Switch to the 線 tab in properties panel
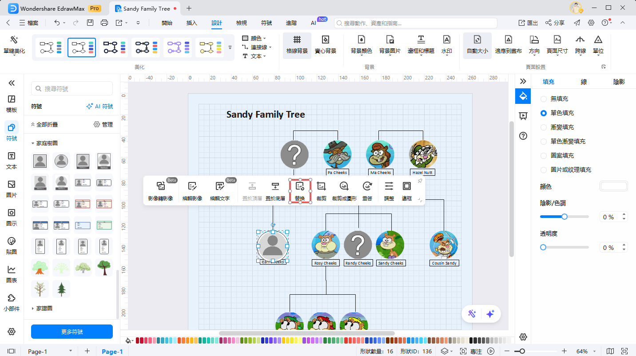This screenshot has width=636, height=356. pos(584,82)
